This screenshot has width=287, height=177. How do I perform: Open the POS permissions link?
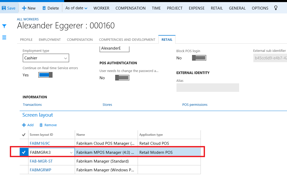click(x=195, y=104)
